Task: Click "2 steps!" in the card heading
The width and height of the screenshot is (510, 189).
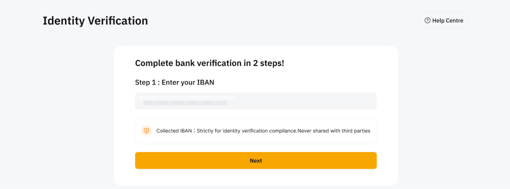Action: (x=268, y=63)
